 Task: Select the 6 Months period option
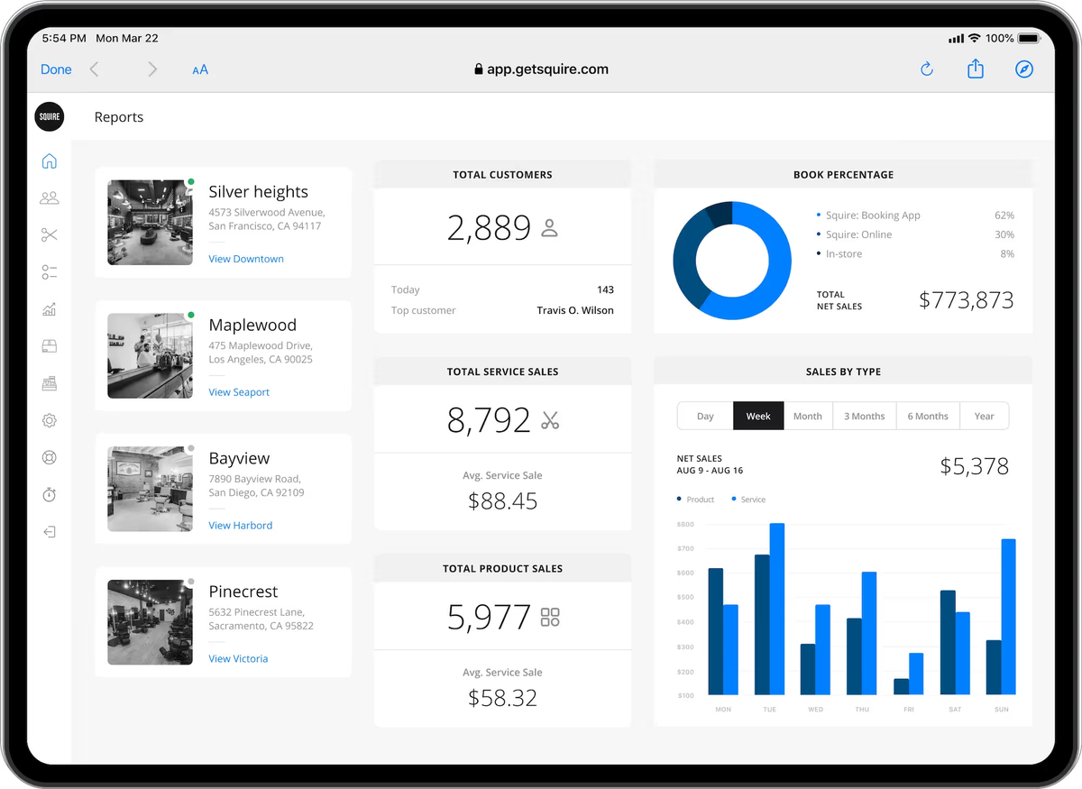point(928,416)
